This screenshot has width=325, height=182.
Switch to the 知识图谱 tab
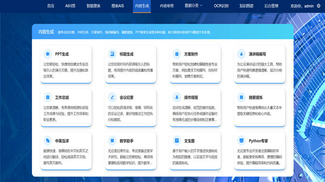[x=246, y=6]
